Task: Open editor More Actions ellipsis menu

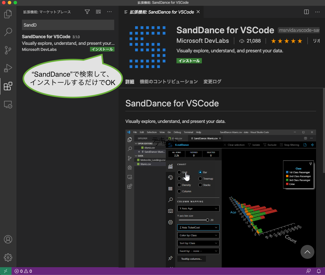Action: 317,12
